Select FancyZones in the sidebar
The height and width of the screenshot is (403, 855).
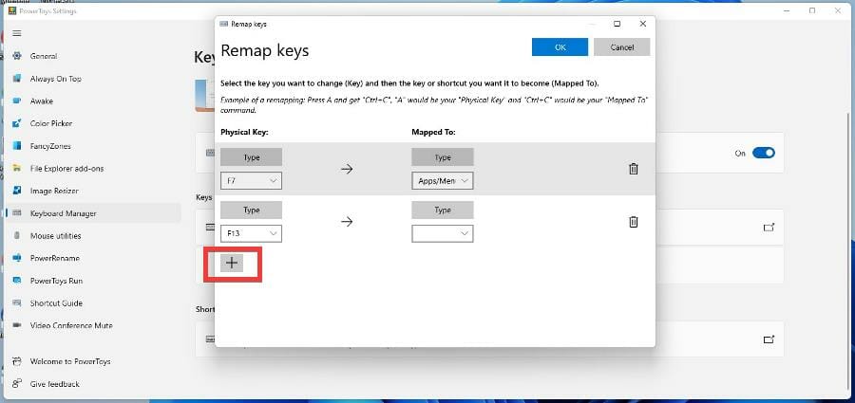point(50,146)
